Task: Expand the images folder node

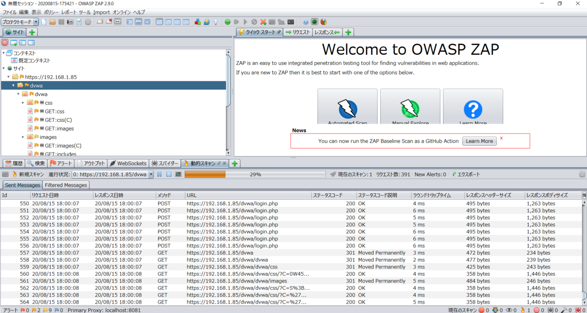Action: point(23,137)
